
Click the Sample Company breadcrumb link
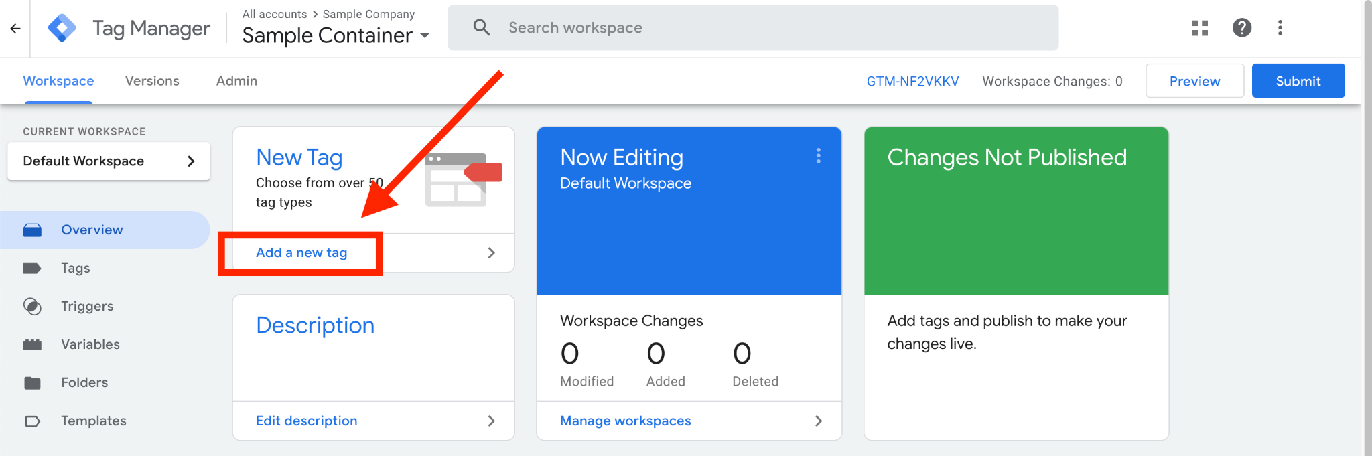368,14
